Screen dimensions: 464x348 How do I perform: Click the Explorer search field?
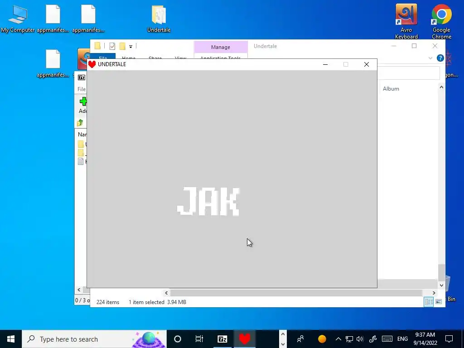(409, 73)
